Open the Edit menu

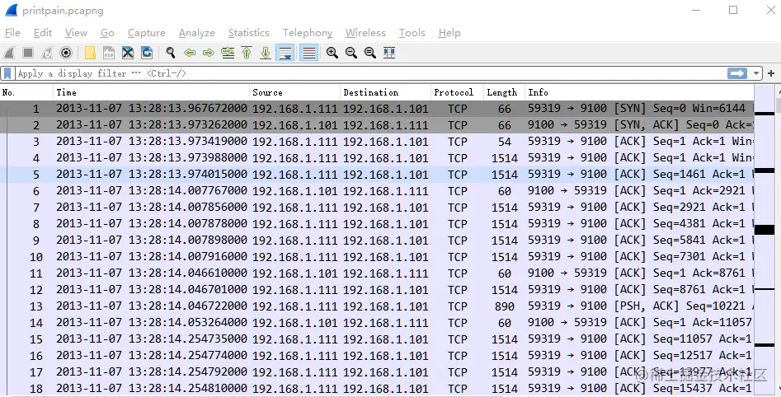coord(43,33)
